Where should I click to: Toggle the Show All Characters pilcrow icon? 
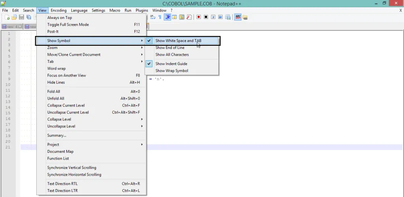pos(160,17)
